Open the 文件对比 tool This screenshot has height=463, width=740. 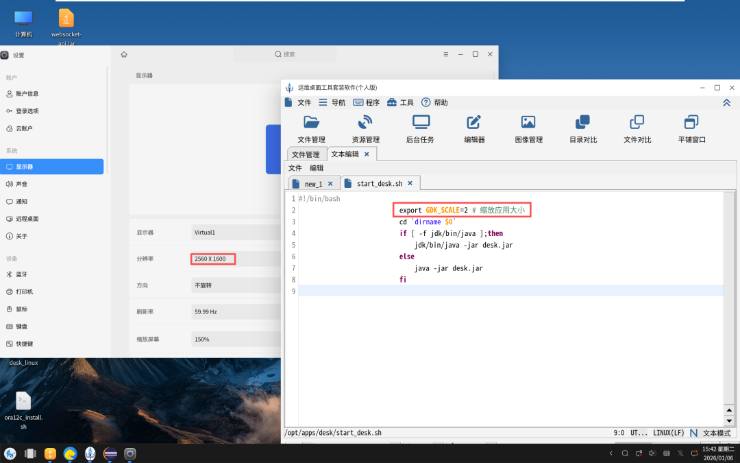click(637, 128)
